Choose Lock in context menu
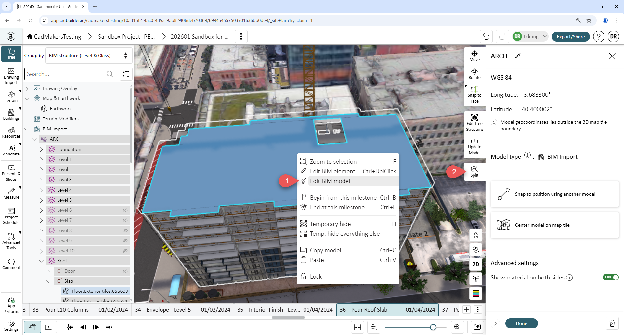The width and height of the screenshot is (624, 335). point(348,276)
